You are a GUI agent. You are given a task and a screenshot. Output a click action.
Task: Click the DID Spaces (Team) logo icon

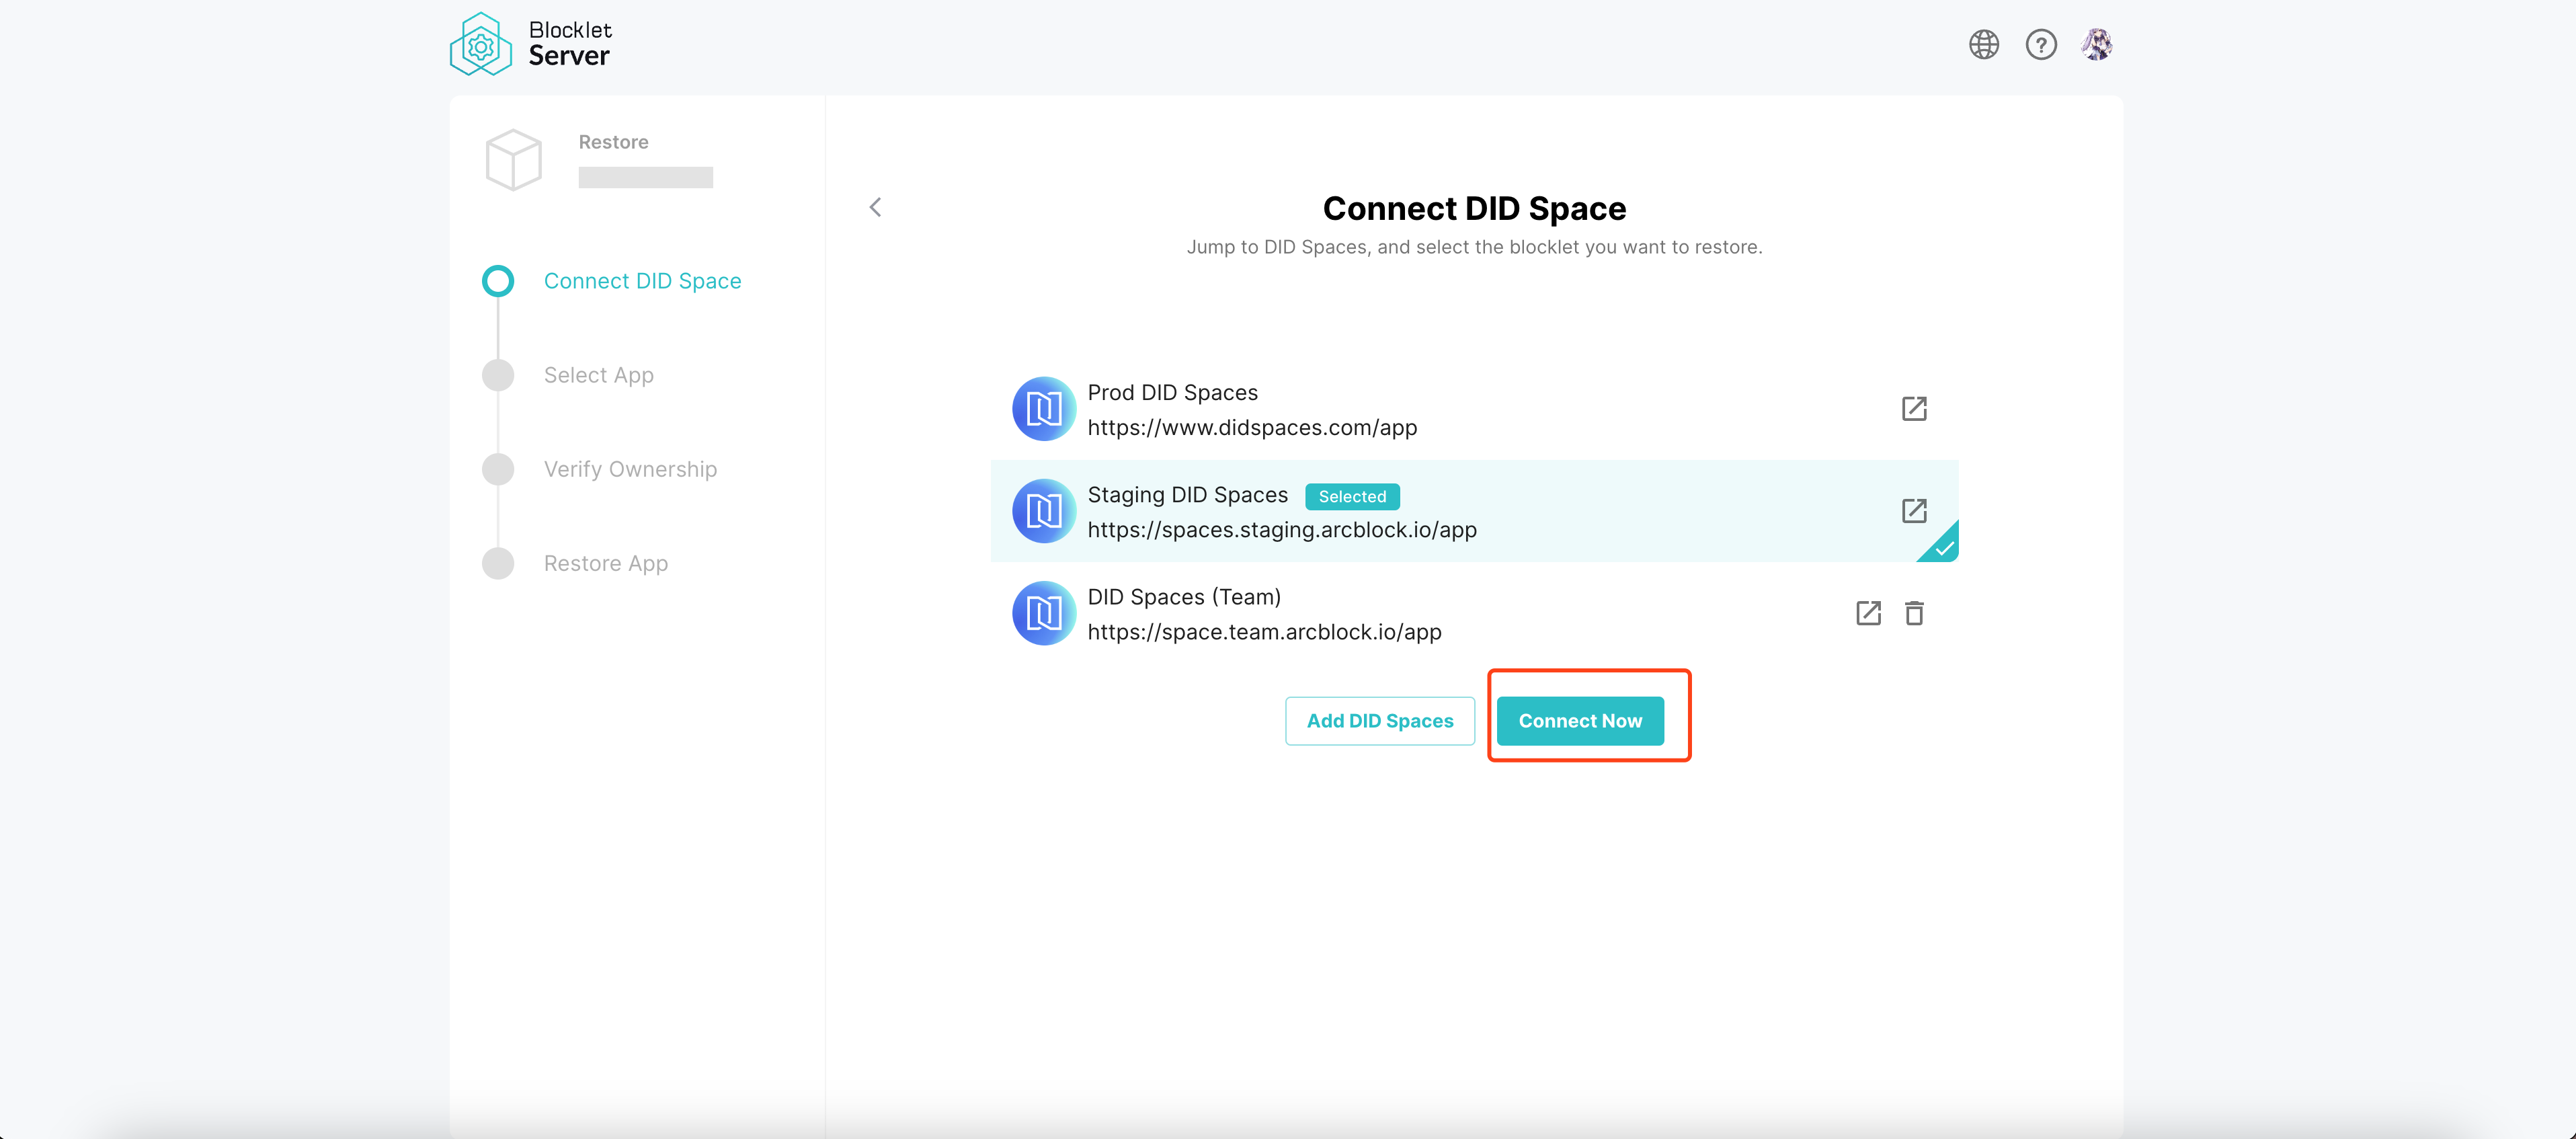(x=1044, y=613)
